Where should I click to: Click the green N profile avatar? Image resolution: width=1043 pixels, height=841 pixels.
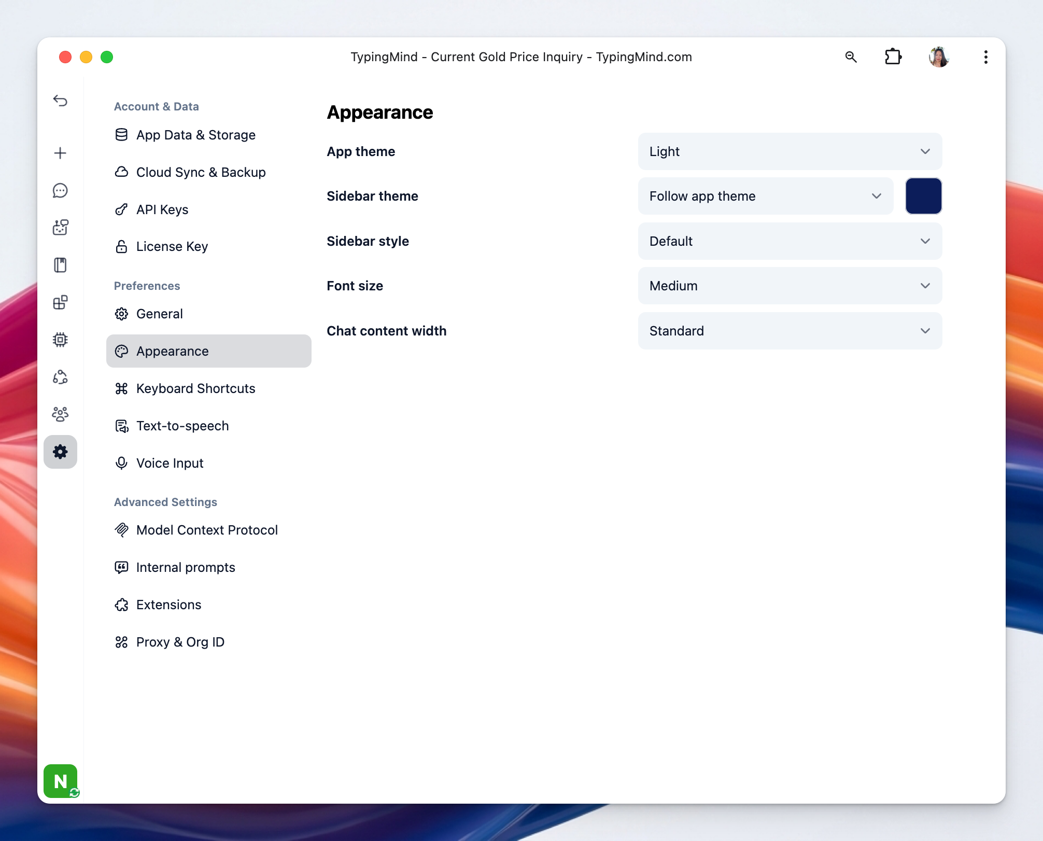[60, 781]
